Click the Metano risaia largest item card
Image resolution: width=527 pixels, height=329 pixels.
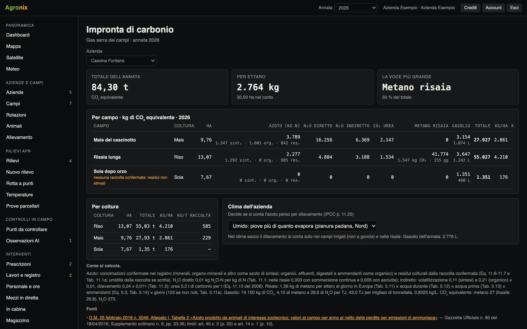448,87
